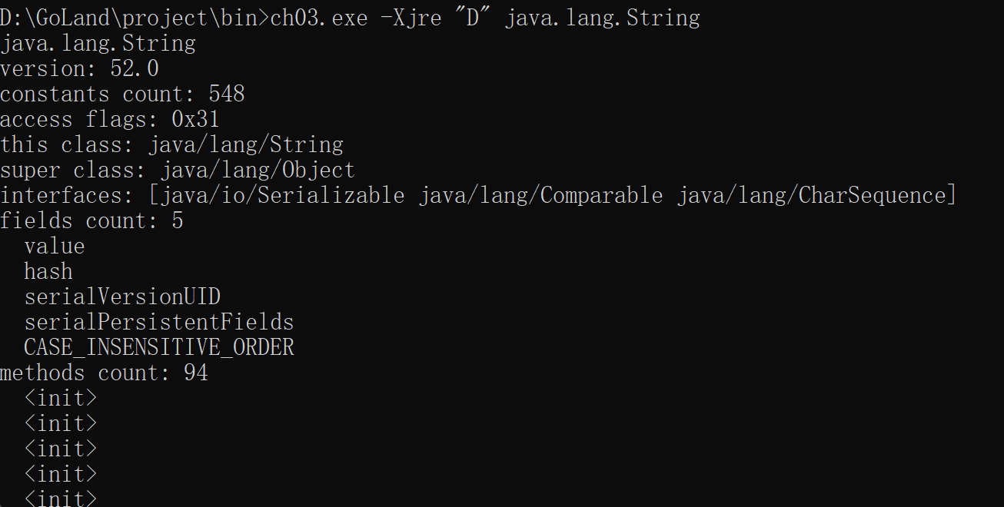Click java/io/Serializable in interfaces list
The height and width of the screenshot is (507, 1004).
[282, 196]
